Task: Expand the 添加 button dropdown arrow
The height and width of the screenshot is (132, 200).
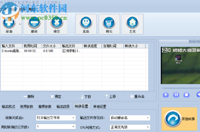Action: click(x=20, y=24)
